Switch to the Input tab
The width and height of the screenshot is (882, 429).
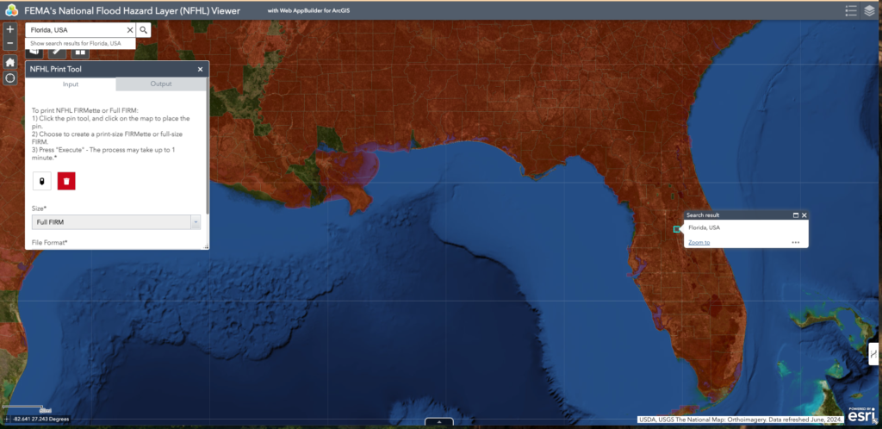tap(71, 84)
